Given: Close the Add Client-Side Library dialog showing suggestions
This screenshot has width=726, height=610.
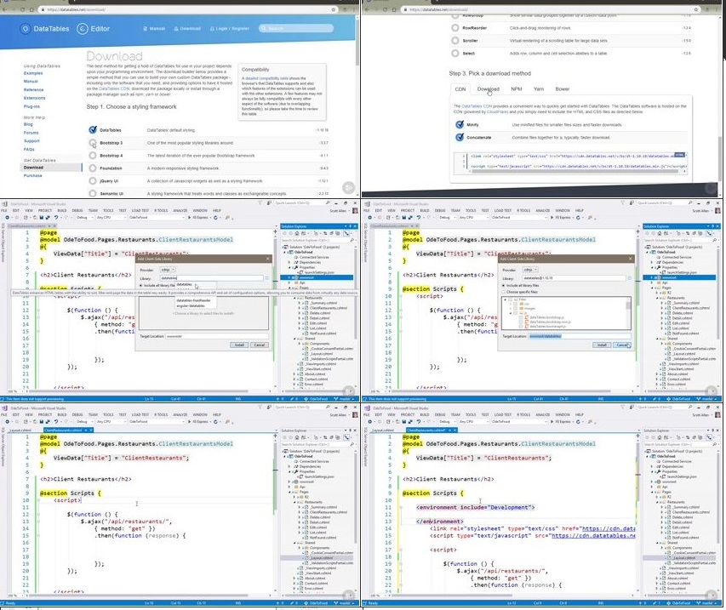Looking at the screenshot, I should point(267,259).
